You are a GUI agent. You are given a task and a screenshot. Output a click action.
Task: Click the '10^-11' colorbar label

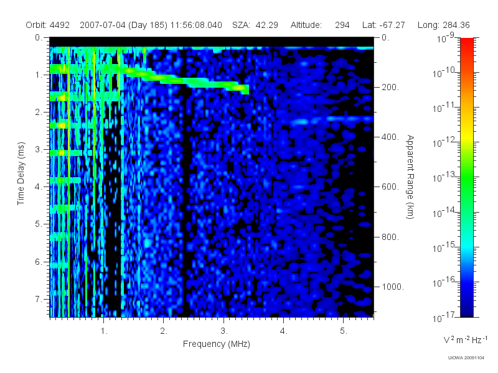point(445,108)
